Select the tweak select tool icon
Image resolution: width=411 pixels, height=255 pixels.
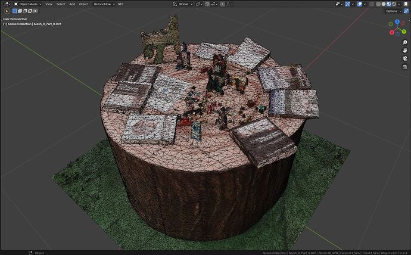coord(7,11)
